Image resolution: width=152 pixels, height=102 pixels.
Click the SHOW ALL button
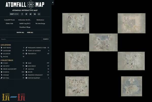(20, 33)
